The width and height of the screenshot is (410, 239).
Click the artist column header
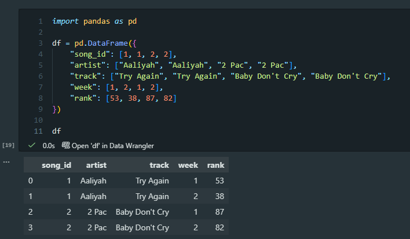(96, 166)
